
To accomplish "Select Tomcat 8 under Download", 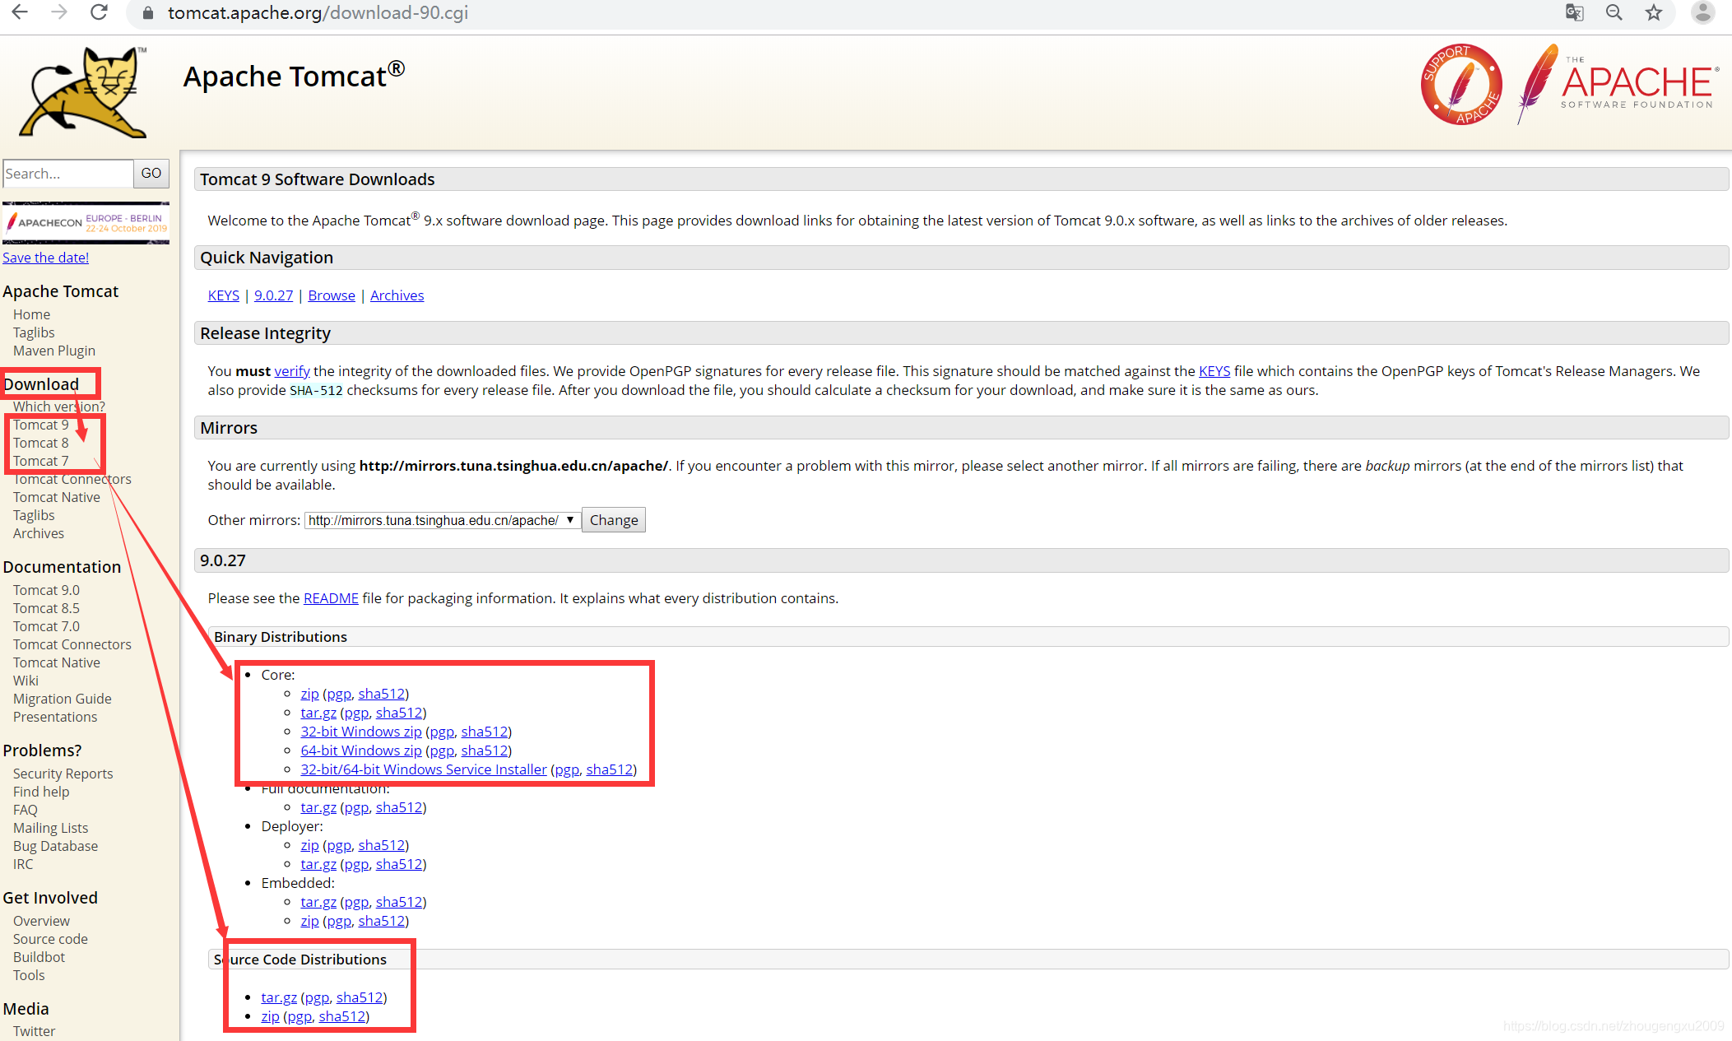I will point(41,443).
